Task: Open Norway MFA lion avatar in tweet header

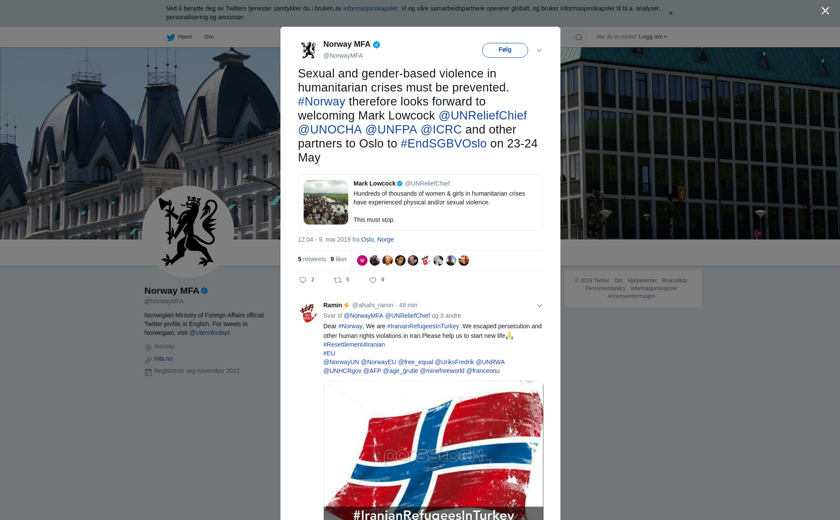Action: tap(308, 50)
